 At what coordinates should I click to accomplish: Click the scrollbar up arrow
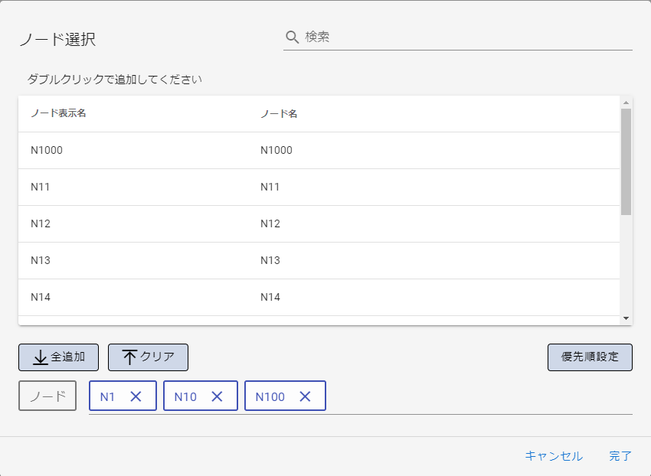626,103
